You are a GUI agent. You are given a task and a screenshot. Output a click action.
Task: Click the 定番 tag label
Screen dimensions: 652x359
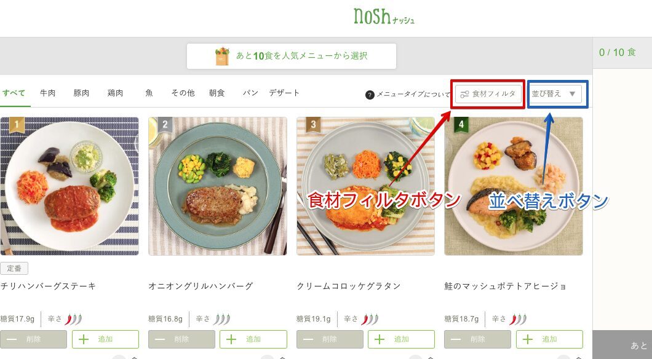pos(14,269)
